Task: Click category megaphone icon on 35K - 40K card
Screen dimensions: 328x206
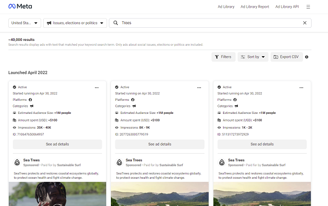Action: pyautogui.click(x=32, y=106)
